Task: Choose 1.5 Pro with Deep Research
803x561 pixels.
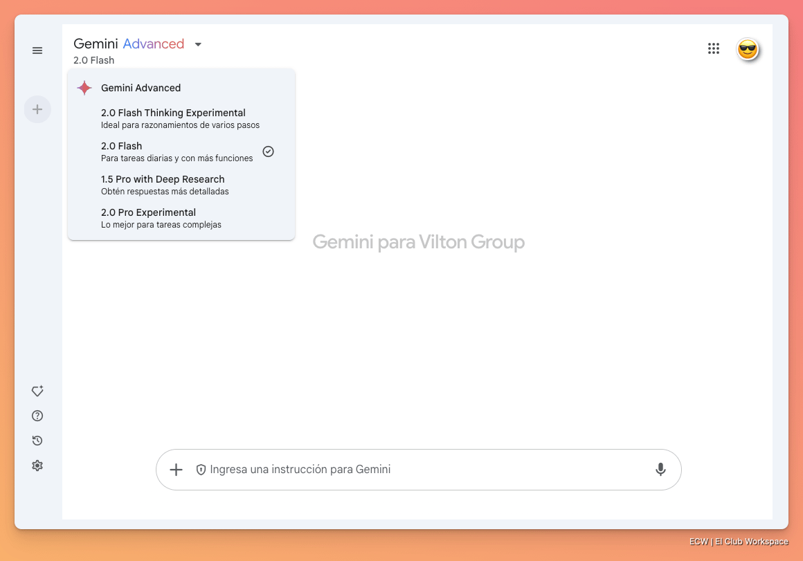Action: tap(181, 185)
